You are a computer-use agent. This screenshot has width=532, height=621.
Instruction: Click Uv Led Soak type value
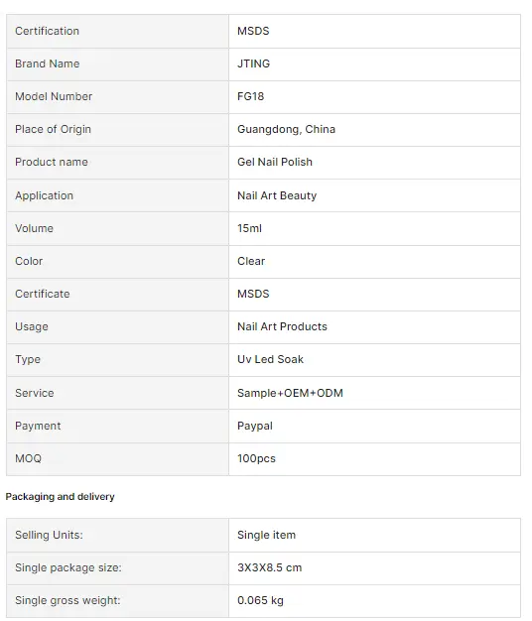point(270,359)
